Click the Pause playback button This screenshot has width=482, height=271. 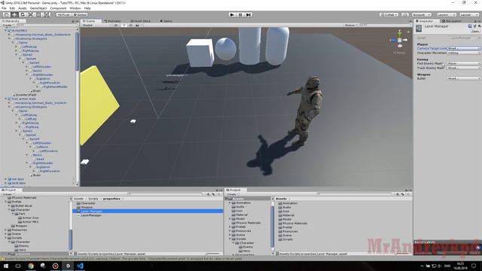coord(240,15)
